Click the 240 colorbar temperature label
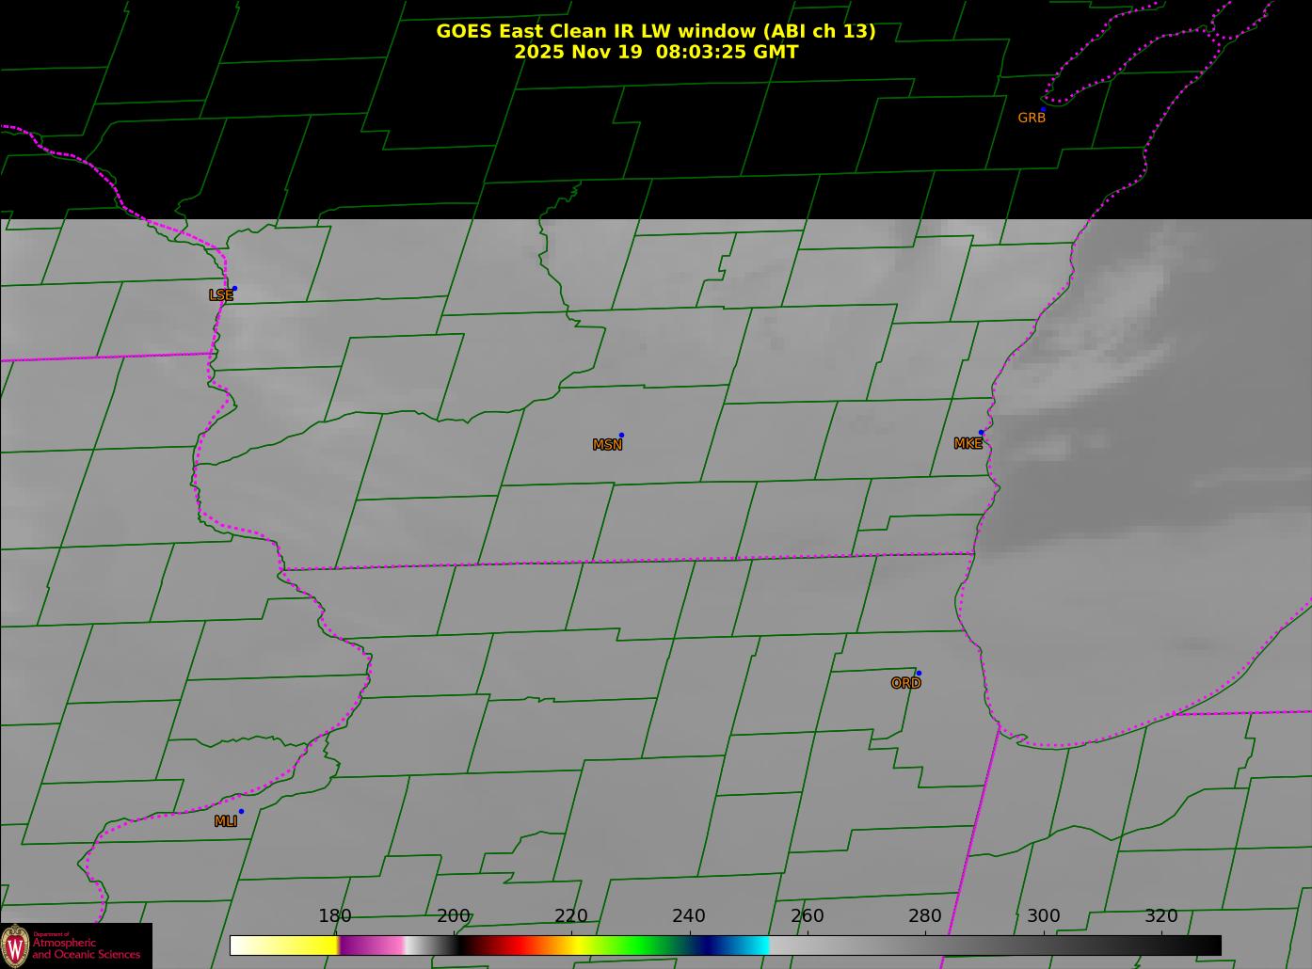This screenshot has width=1312, height=969. point(688,916)
